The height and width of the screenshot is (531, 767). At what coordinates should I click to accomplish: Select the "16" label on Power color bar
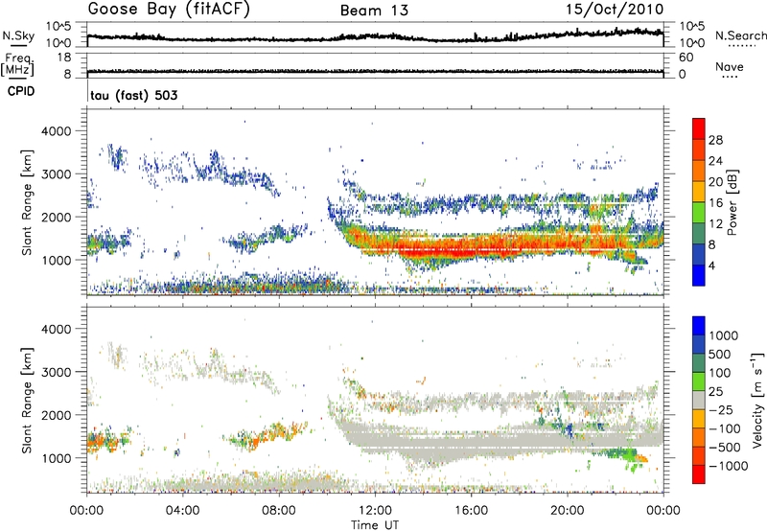(x=715, y=203)
